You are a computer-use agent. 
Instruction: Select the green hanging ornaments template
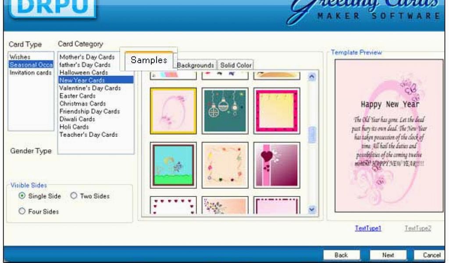pyautogui.click(x=225, y=110)
